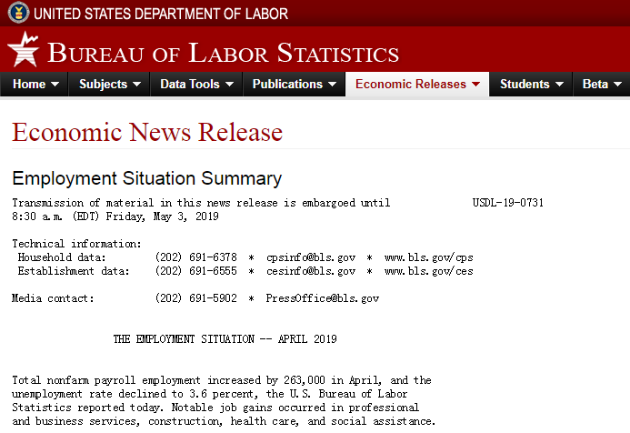Click the USDL-19-0731 release number
Viewport: 630px width, 433px height.
(508, 203)
